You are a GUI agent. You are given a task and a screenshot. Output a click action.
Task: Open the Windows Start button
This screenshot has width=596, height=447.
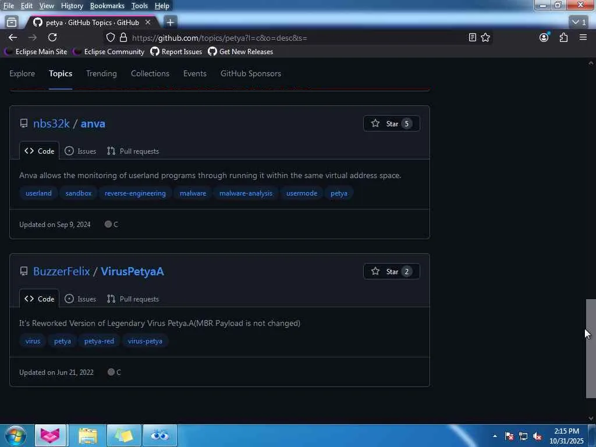point(16,435)
